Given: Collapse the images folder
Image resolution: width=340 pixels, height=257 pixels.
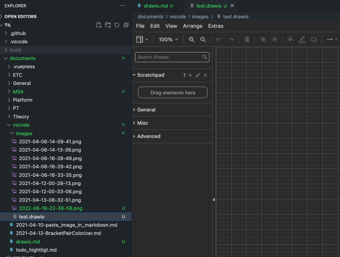Looking at the screenshot, I should (24, 133).
